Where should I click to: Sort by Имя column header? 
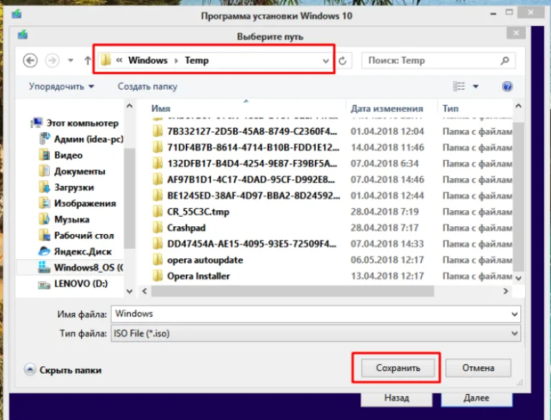click(161, 108)
